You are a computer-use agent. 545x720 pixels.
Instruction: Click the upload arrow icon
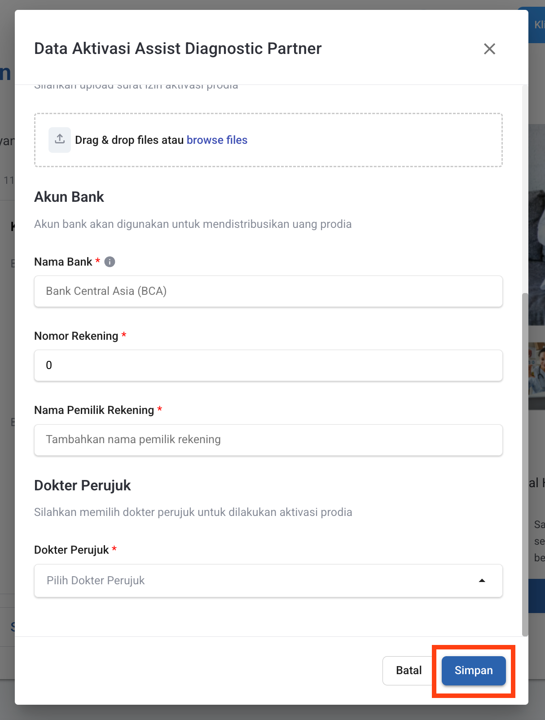(x=60, y=140)
